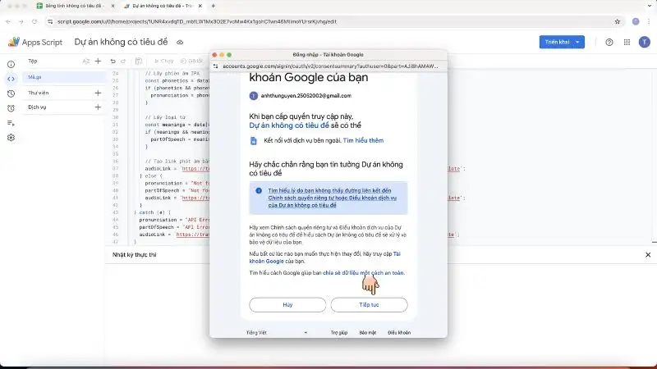The width and height of the screenshot is (657, 369).
Task: Click the Apps Script logo
Action: tap(34, 42)
